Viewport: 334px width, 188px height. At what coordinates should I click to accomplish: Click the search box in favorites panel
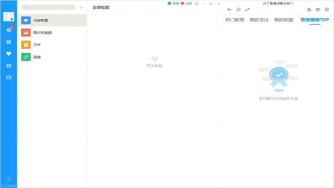point(48,7)
